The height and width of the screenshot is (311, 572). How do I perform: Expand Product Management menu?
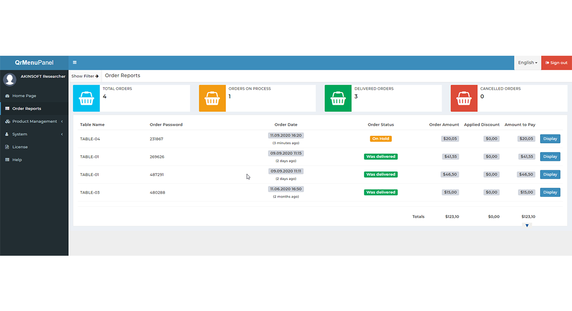34,121
